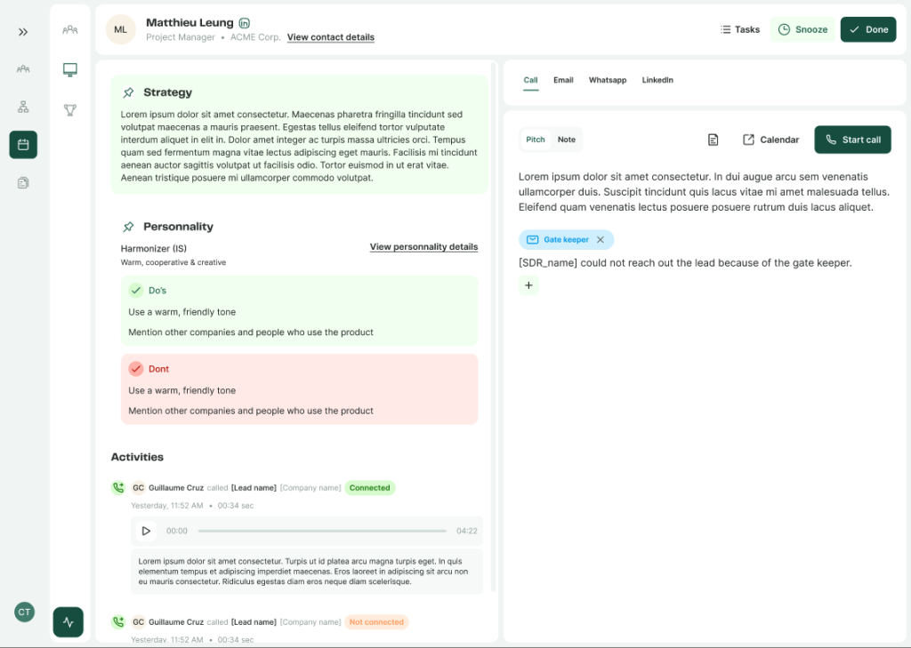Expand the collapsed sidebar with the double chevron
Viewport: 911px width, 648px height.
click(23, 30)
